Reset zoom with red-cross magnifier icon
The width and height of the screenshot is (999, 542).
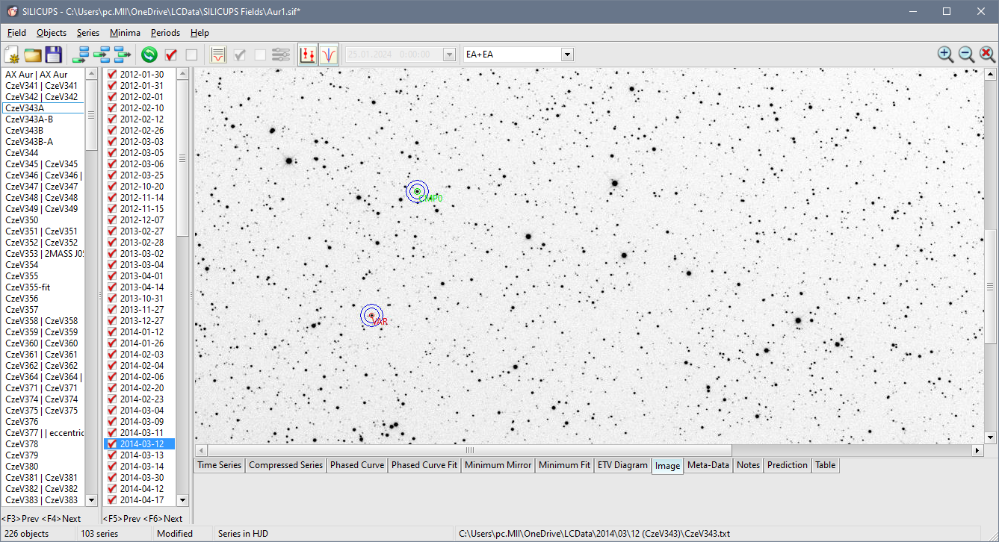pos(987,54)
